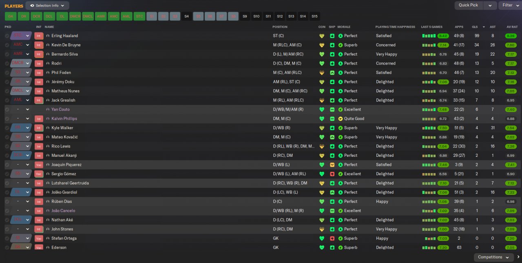Click Ederson's green condition heart icon
The image size is (522, 263).
(x=321, y=247)
